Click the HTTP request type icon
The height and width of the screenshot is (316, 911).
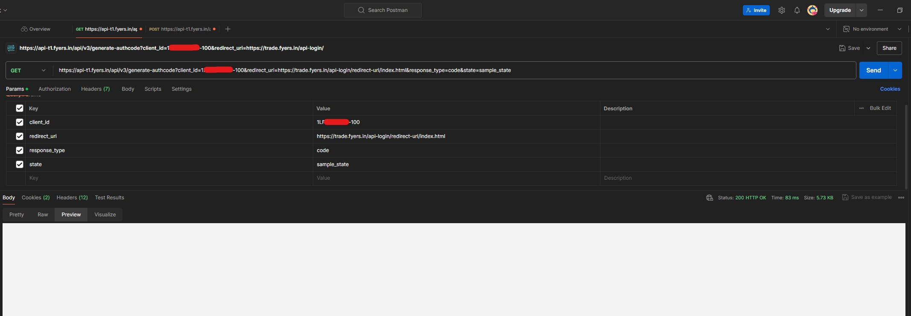click(x=11, y=48)
